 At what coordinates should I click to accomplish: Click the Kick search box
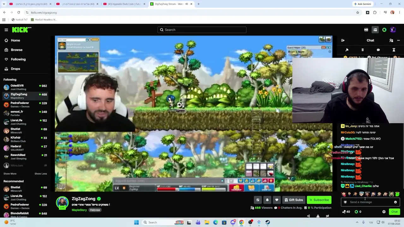(x=202, y=30)
